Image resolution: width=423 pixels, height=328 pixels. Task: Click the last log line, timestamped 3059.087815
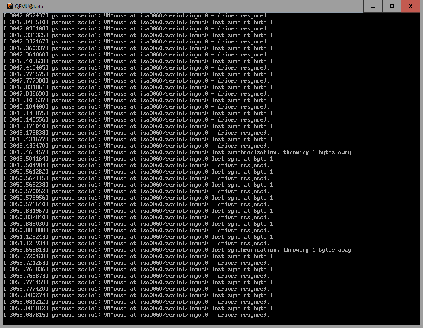tap(136, 315)
